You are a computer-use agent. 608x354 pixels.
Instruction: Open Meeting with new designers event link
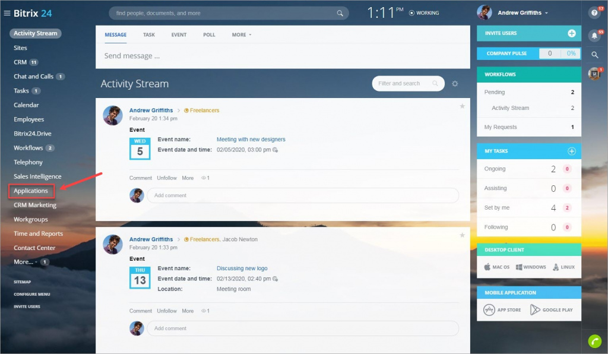click(x=251, y=139)
